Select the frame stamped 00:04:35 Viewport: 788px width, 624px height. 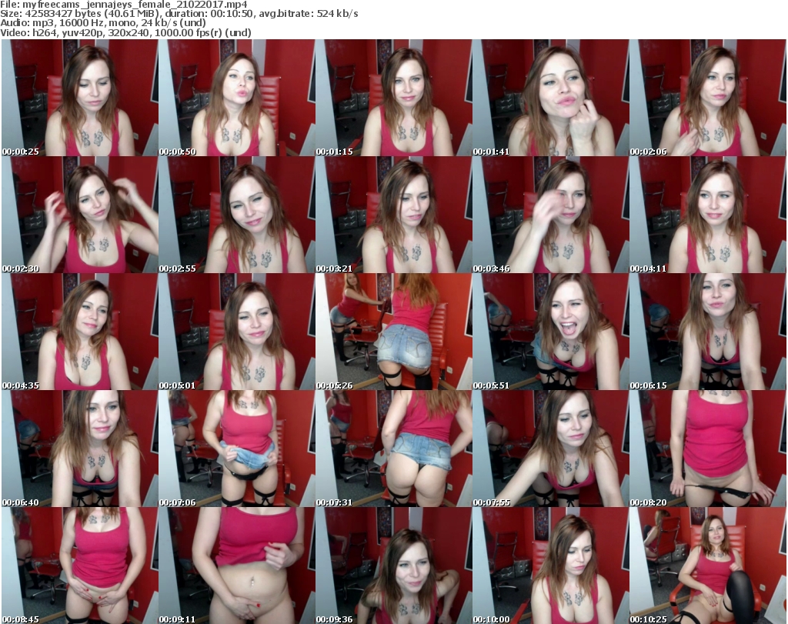[80, 332]
